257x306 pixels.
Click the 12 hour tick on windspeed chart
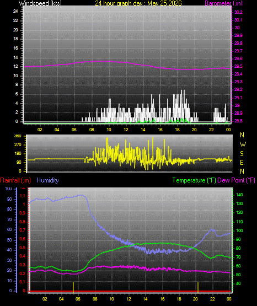pos(126,130)
